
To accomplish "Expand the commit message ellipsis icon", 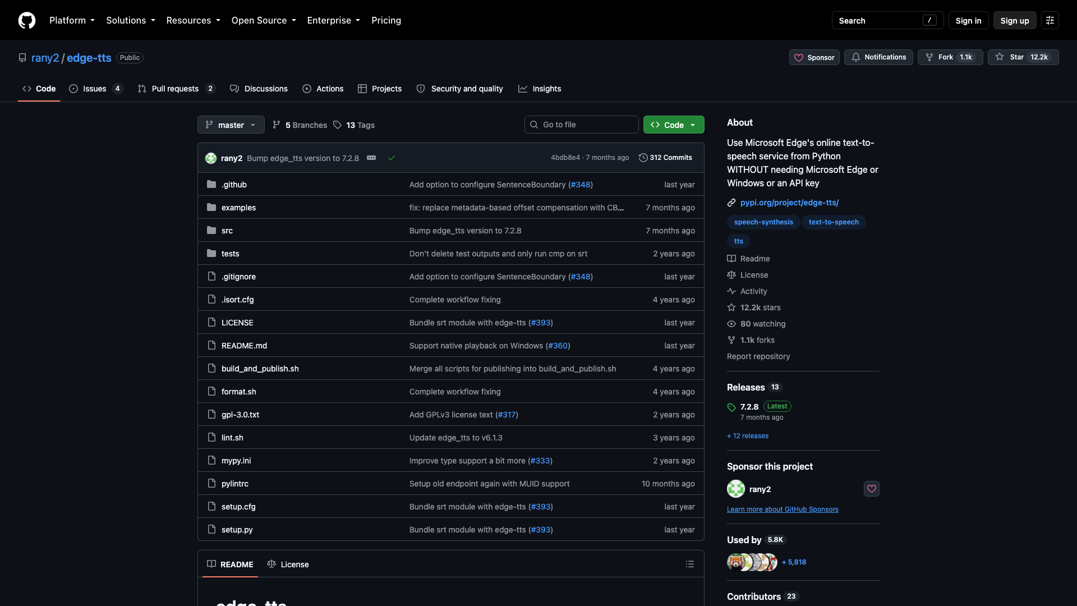I will pos(371,158).
